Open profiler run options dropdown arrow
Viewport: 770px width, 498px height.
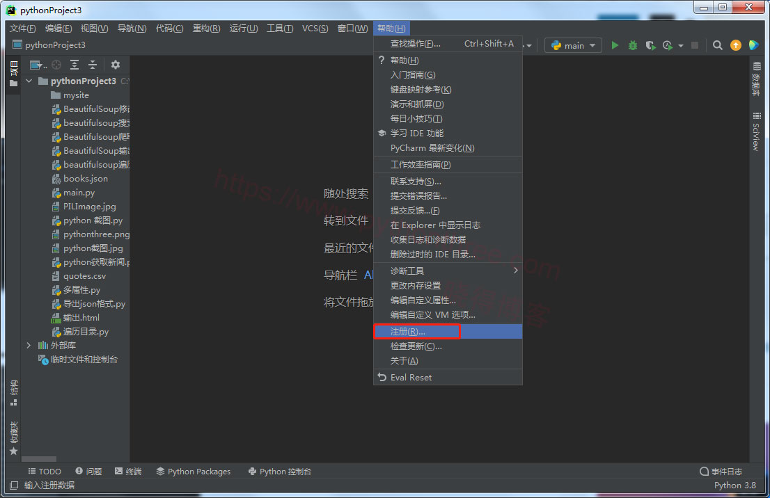click(x=681, y=46)
